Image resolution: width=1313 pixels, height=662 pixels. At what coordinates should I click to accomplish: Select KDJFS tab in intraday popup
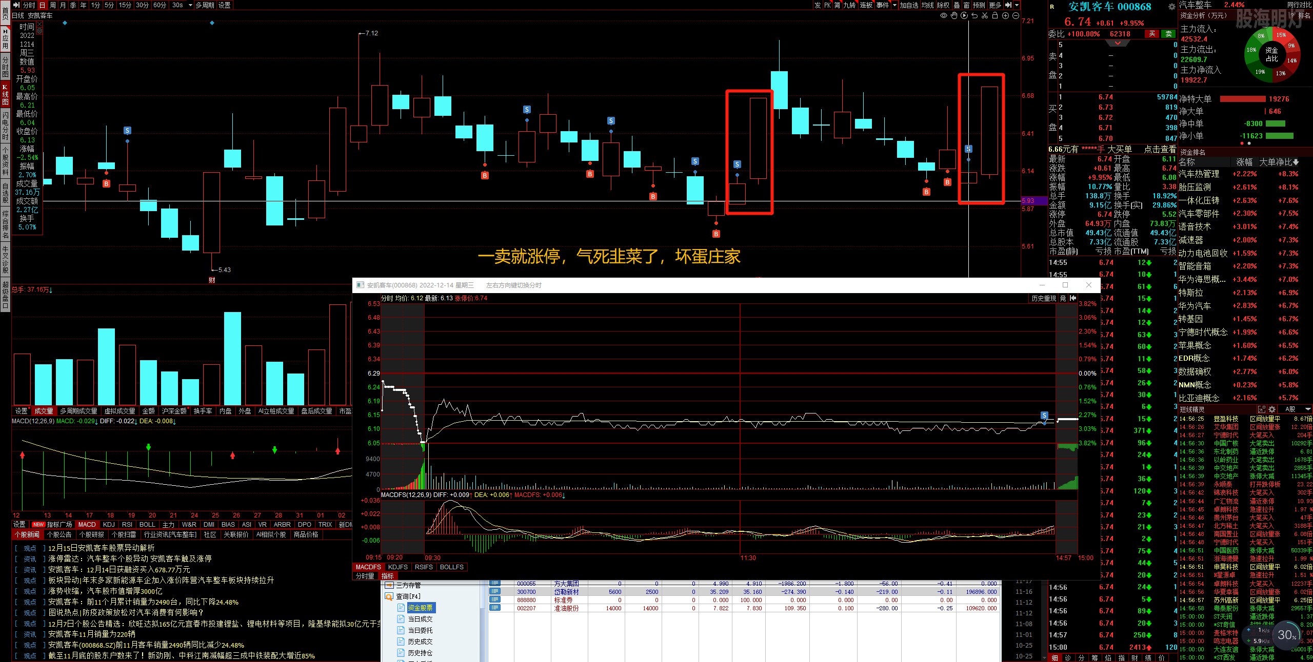(x=398, y=567)
